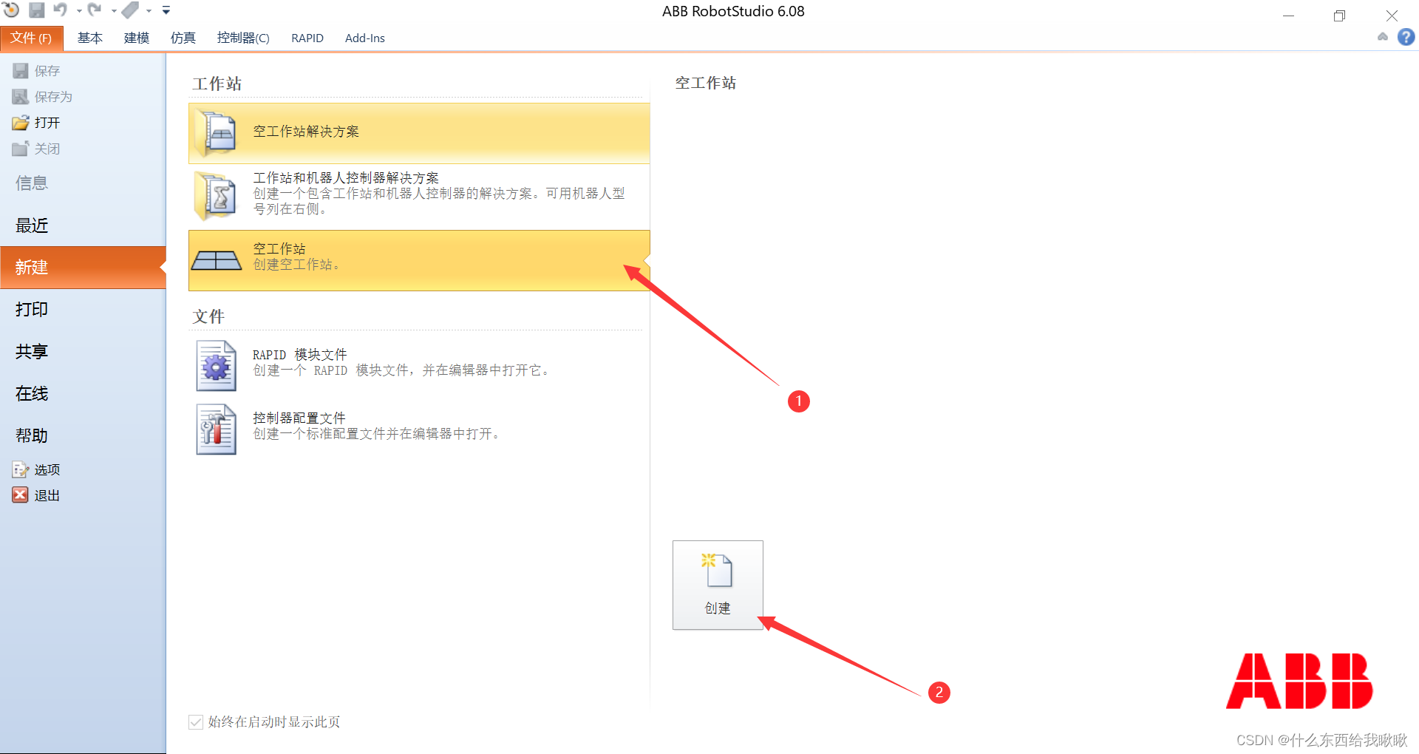Screen dimensions: 1419x754
Task: Click the 创建空工作站。 description text
Action: pos(298,265)
